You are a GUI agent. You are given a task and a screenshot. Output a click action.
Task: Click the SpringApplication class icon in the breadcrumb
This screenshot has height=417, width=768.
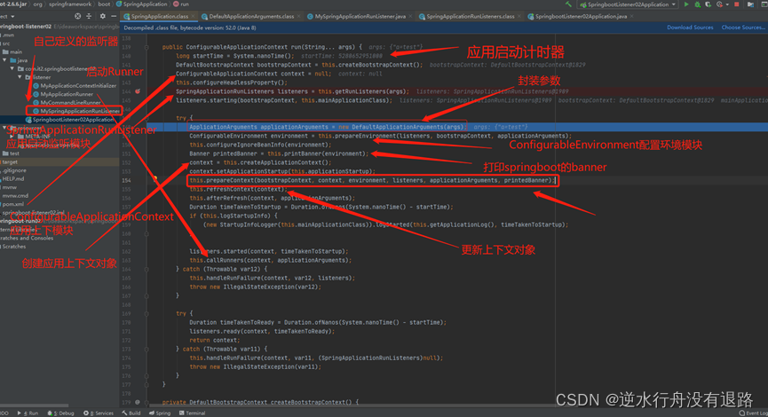point(119,4)
